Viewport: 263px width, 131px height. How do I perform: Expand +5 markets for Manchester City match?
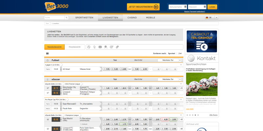pos(181,88)
